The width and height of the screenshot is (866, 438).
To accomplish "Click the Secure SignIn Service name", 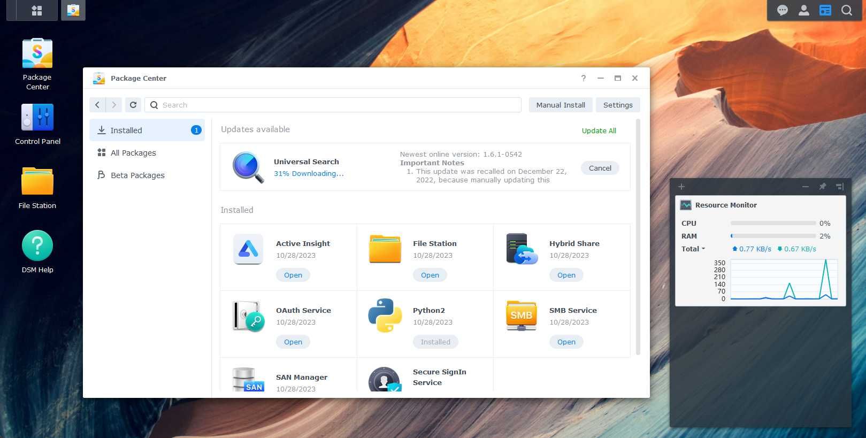I will [440, 377].
